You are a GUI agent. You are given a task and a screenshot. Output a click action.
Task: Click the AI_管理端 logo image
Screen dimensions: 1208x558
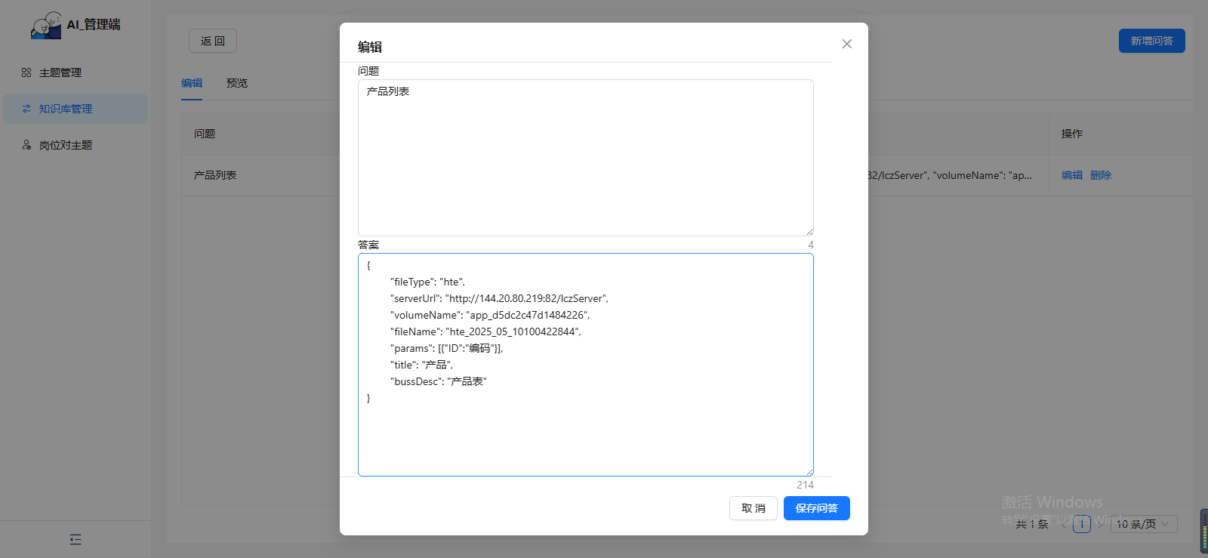pyautogui.click(x=46, y=25)
